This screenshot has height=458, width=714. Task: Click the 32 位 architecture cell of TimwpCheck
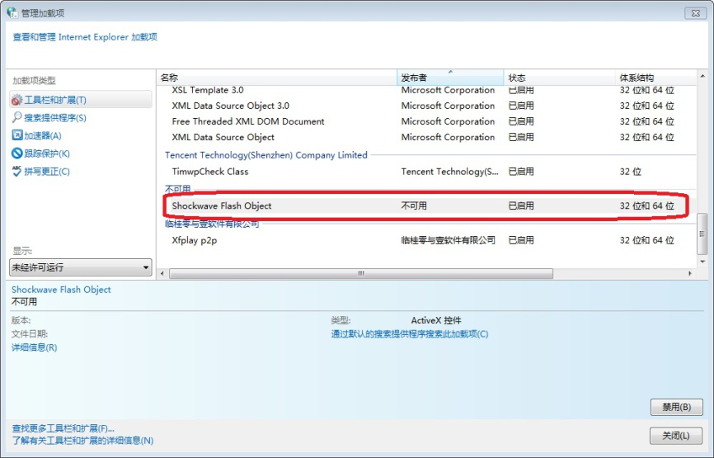pos(630,172)
